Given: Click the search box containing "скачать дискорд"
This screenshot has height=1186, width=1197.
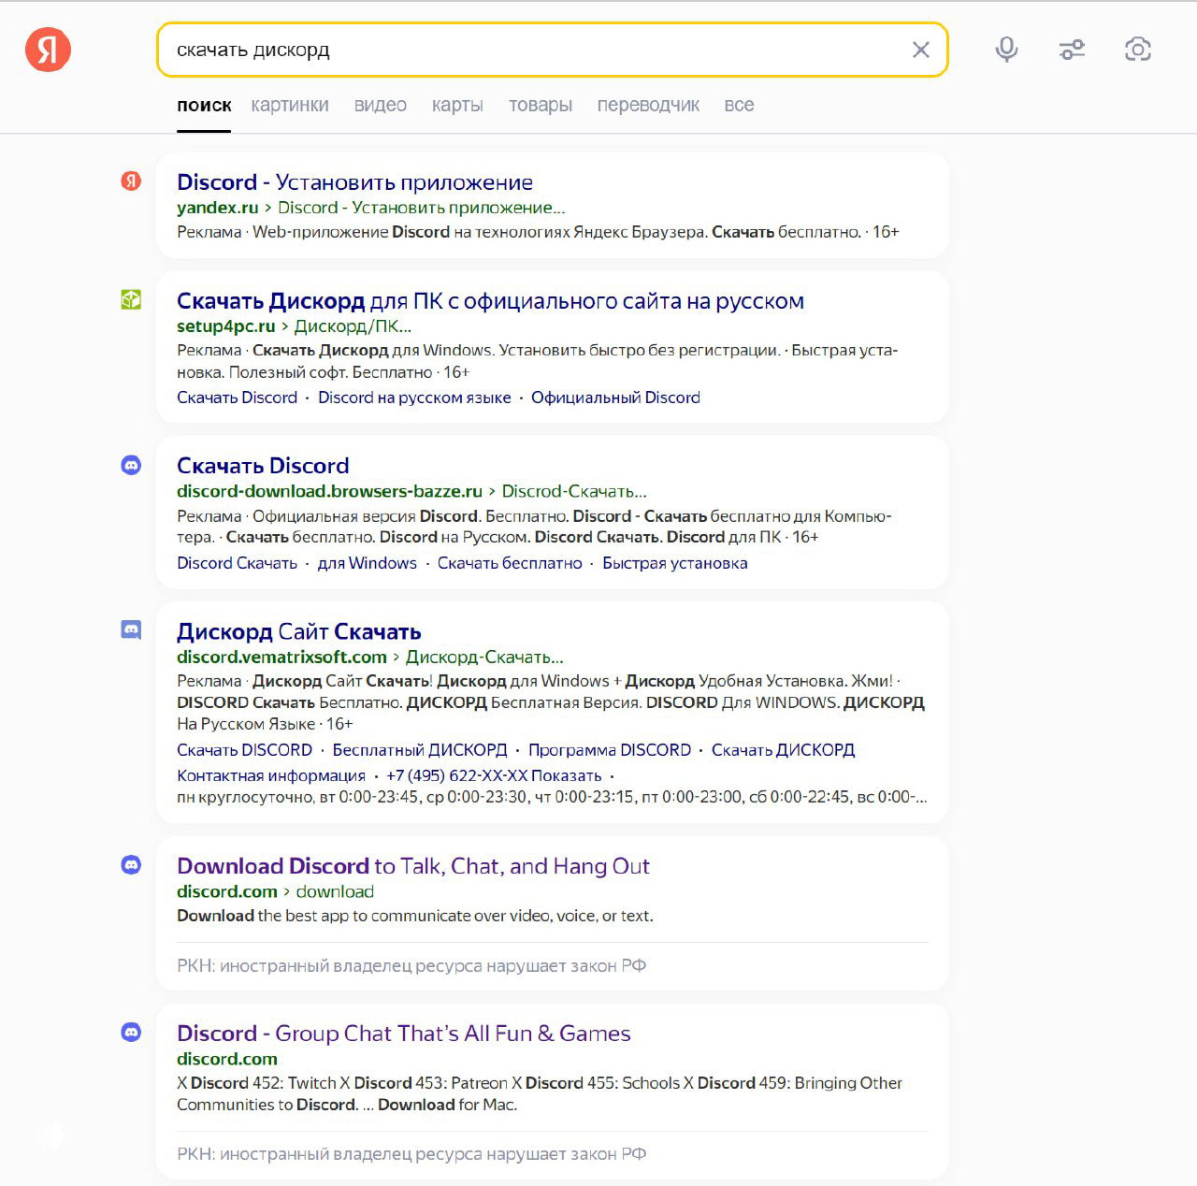Looking at the screenshot, I should (552, 50).
